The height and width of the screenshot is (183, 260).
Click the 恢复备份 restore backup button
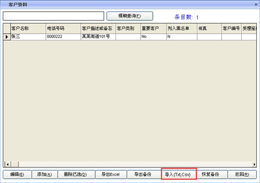212,174
